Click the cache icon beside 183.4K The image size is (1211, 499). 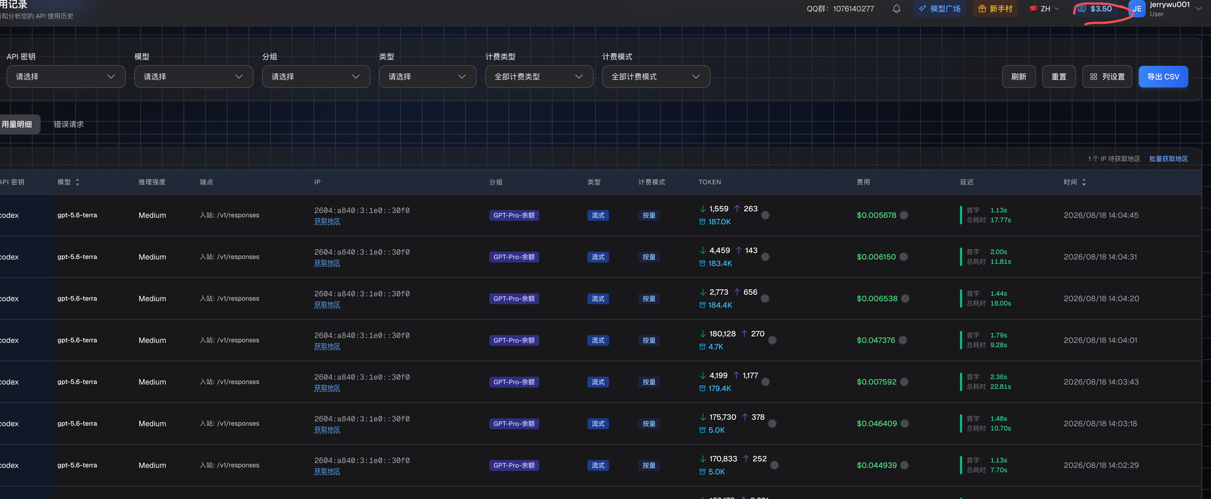pos(702,263)
